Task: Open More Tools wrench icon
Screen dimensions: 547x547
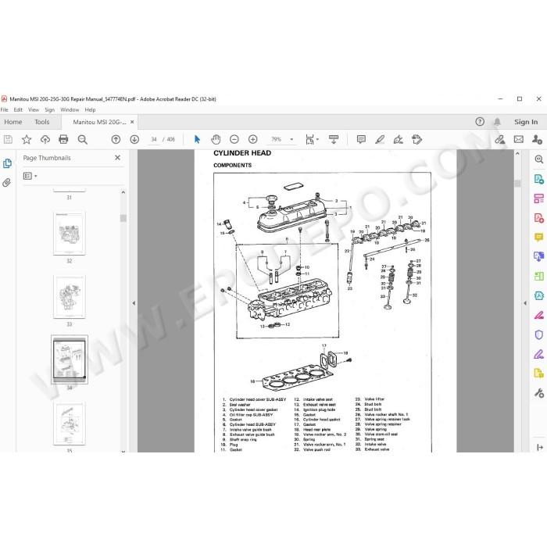Action: pos(539,393)
